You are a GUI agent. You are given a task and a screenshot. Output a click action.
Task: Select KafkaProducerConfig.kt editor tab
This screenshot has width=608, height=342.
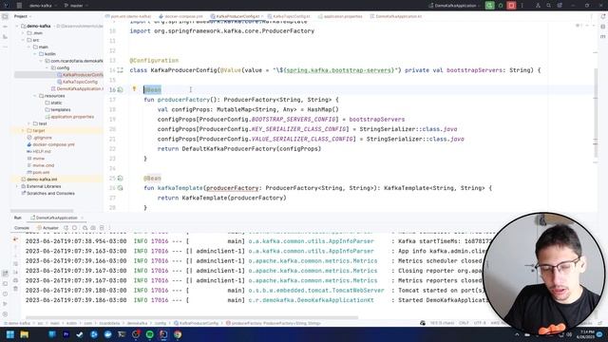[x=237, y=17]
